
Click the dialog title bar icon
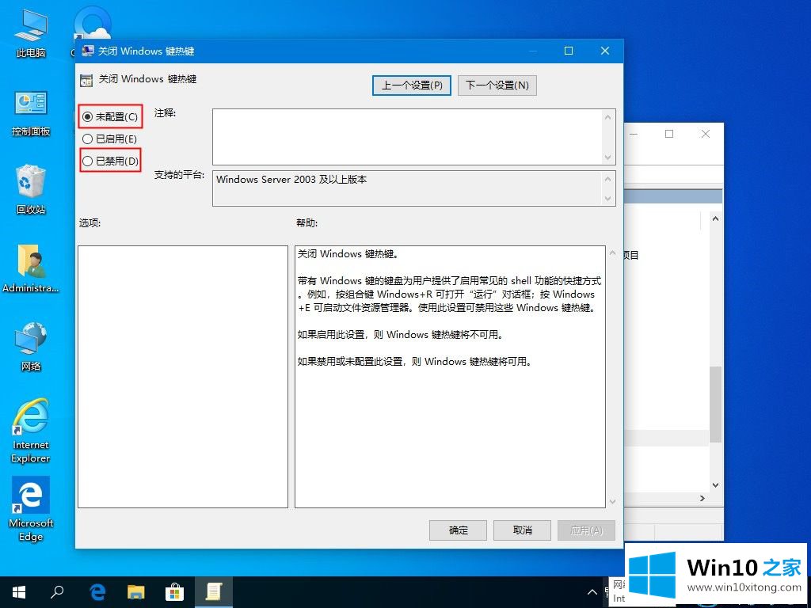point(87,51)
